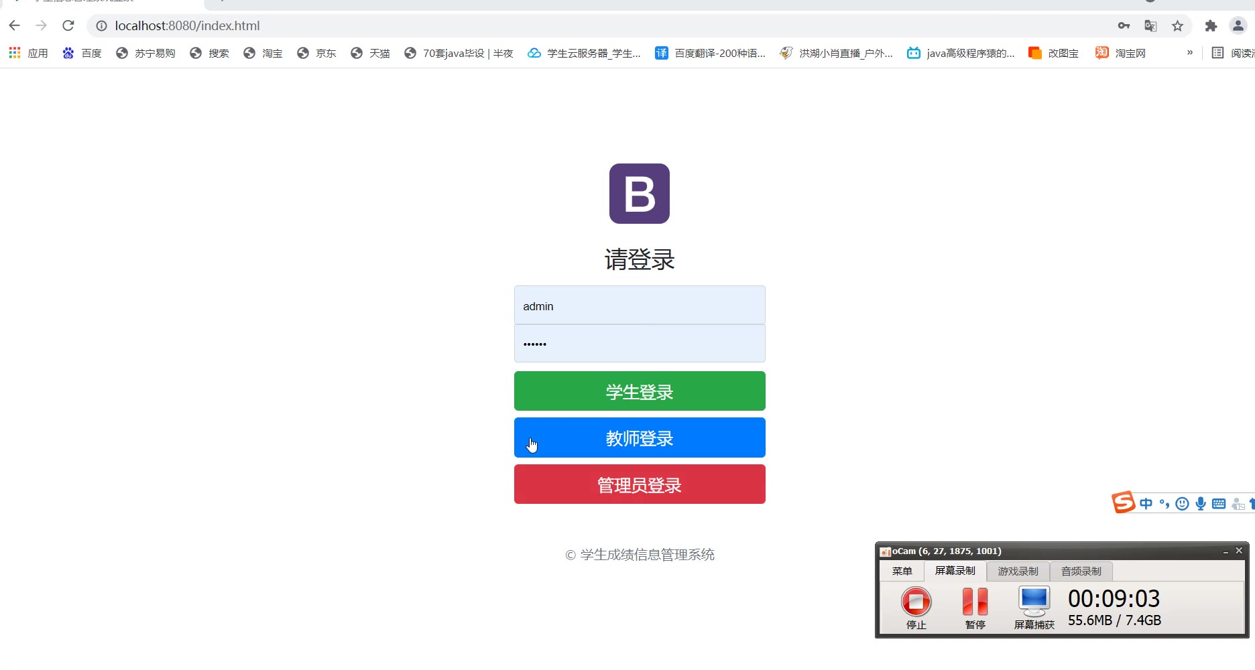Open the 百度 bookmark
Image resolution: width=1255 pixels, height=670 pixels.
click(82, 53)
